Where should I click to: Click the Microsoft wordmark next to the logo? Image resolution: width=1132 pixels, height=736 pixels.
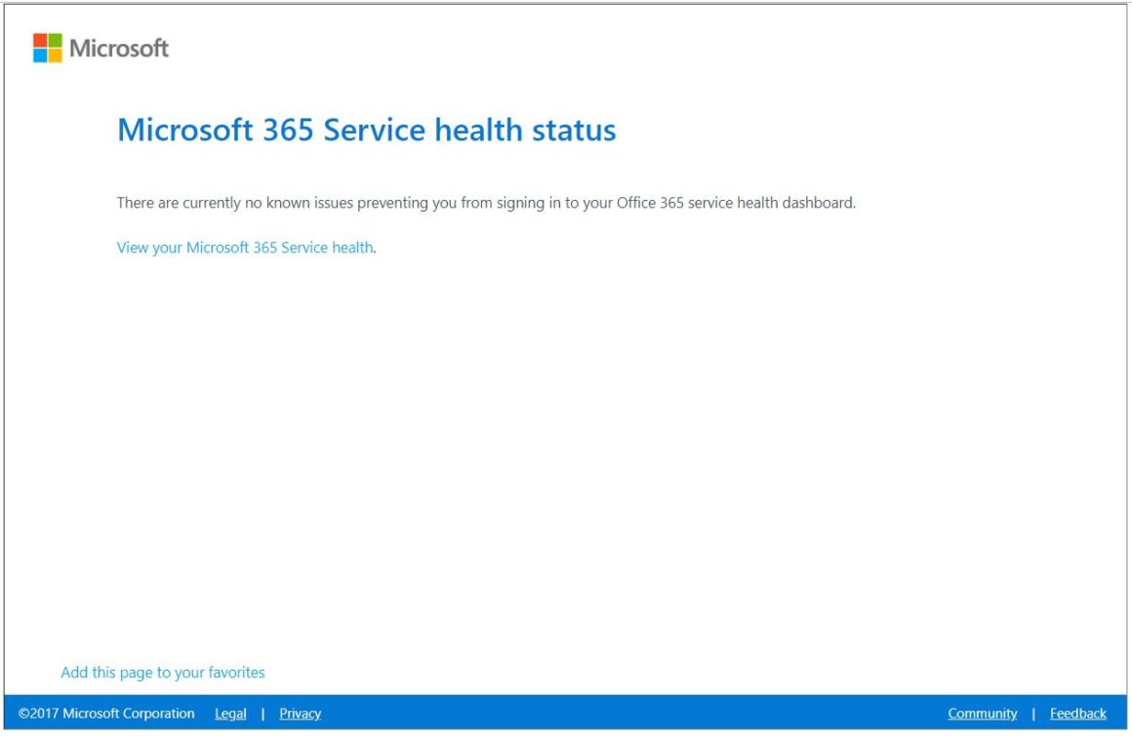[117, 49]
